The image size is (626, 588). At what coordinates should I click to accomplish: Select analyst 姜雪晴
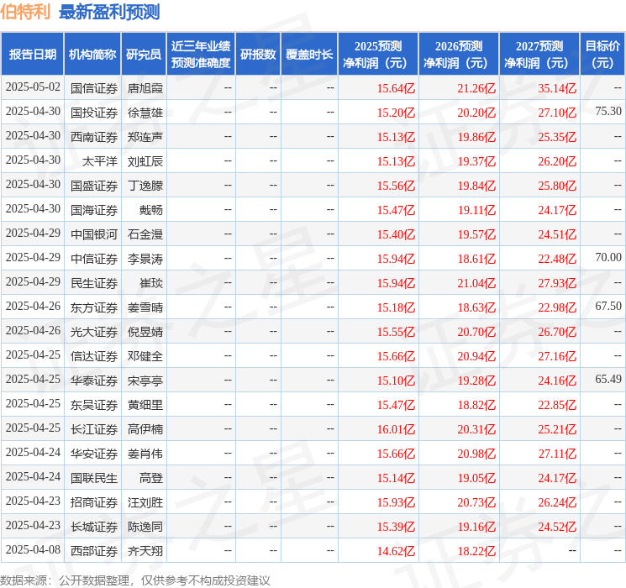[x=145, y=307]
